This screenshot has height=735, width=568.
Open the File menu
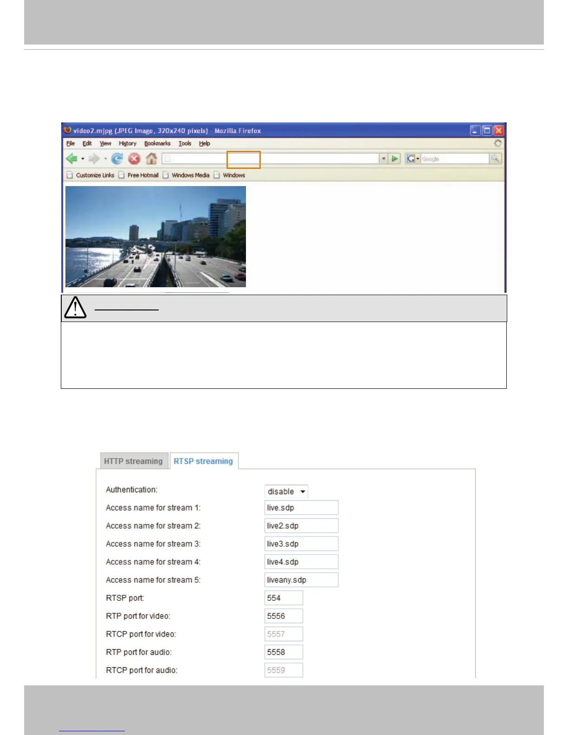pyautogui.click(x=71, y=143)
